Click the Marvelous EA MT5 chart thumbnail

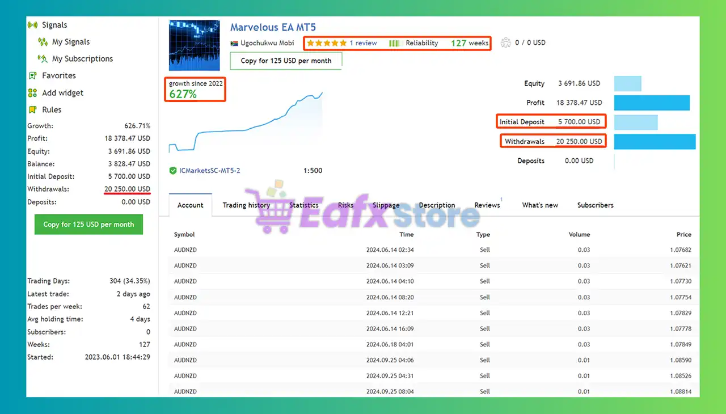tap(194, 45)
